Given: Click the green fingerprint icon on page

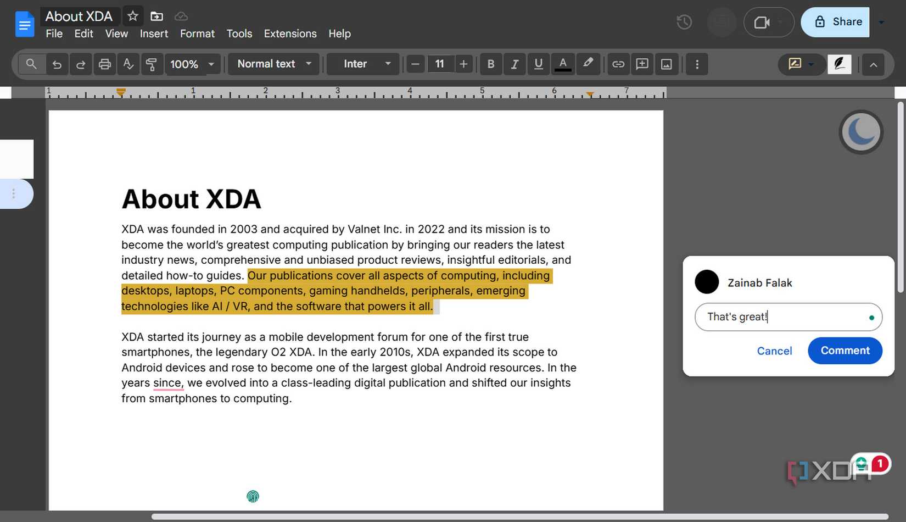Looking at the screenshot, I should [253, 497].
